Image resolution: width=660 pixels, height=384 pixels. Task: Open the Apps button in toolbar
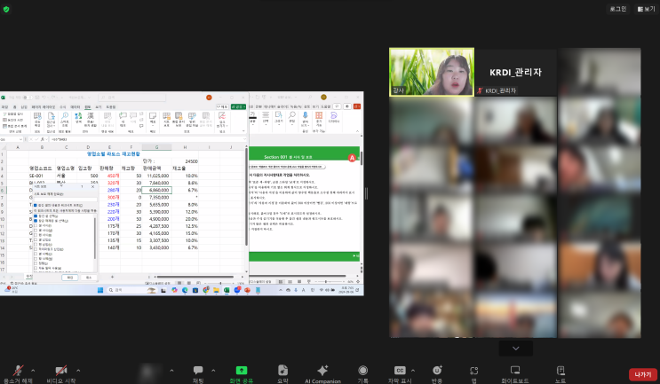point(473,371)
